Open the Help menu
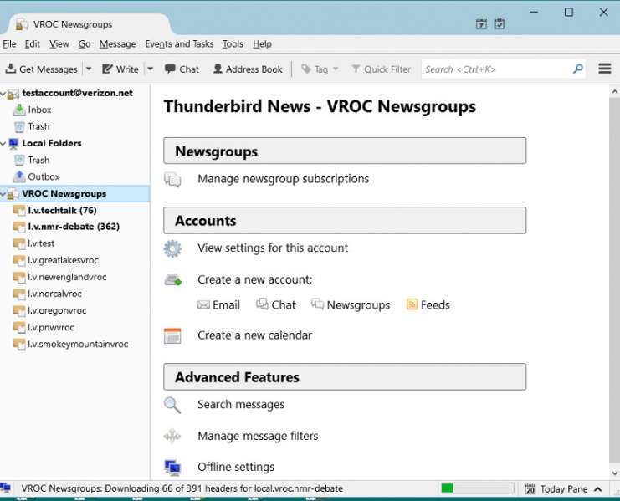This screenshot has width=620, height=501. [x=262, y=43]
